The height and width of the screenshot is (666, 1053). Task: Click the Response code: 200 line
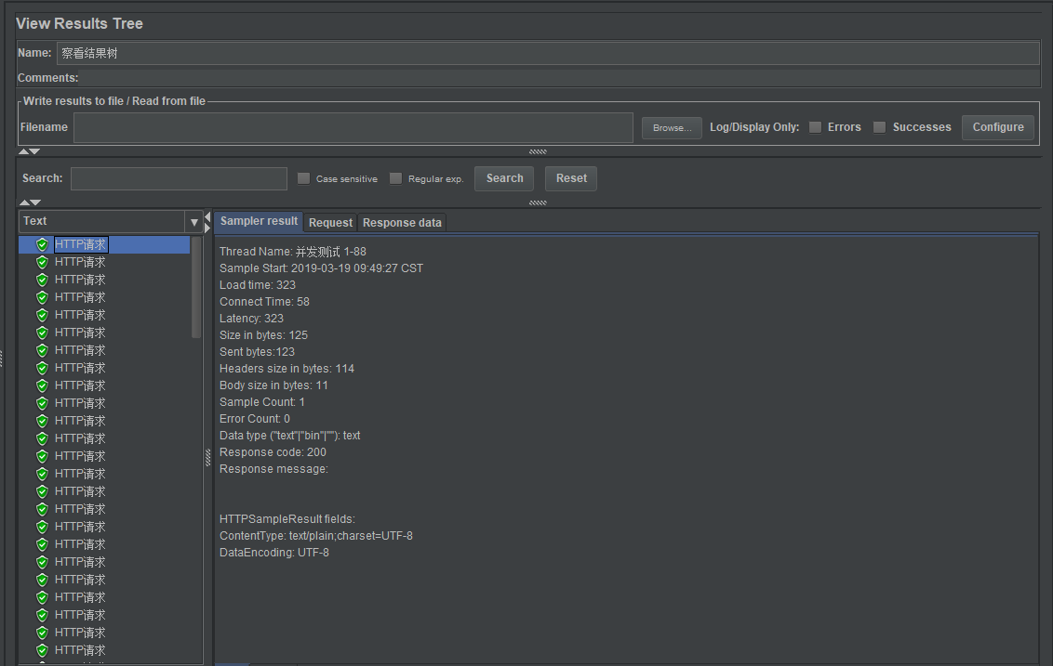pos(273,452)
